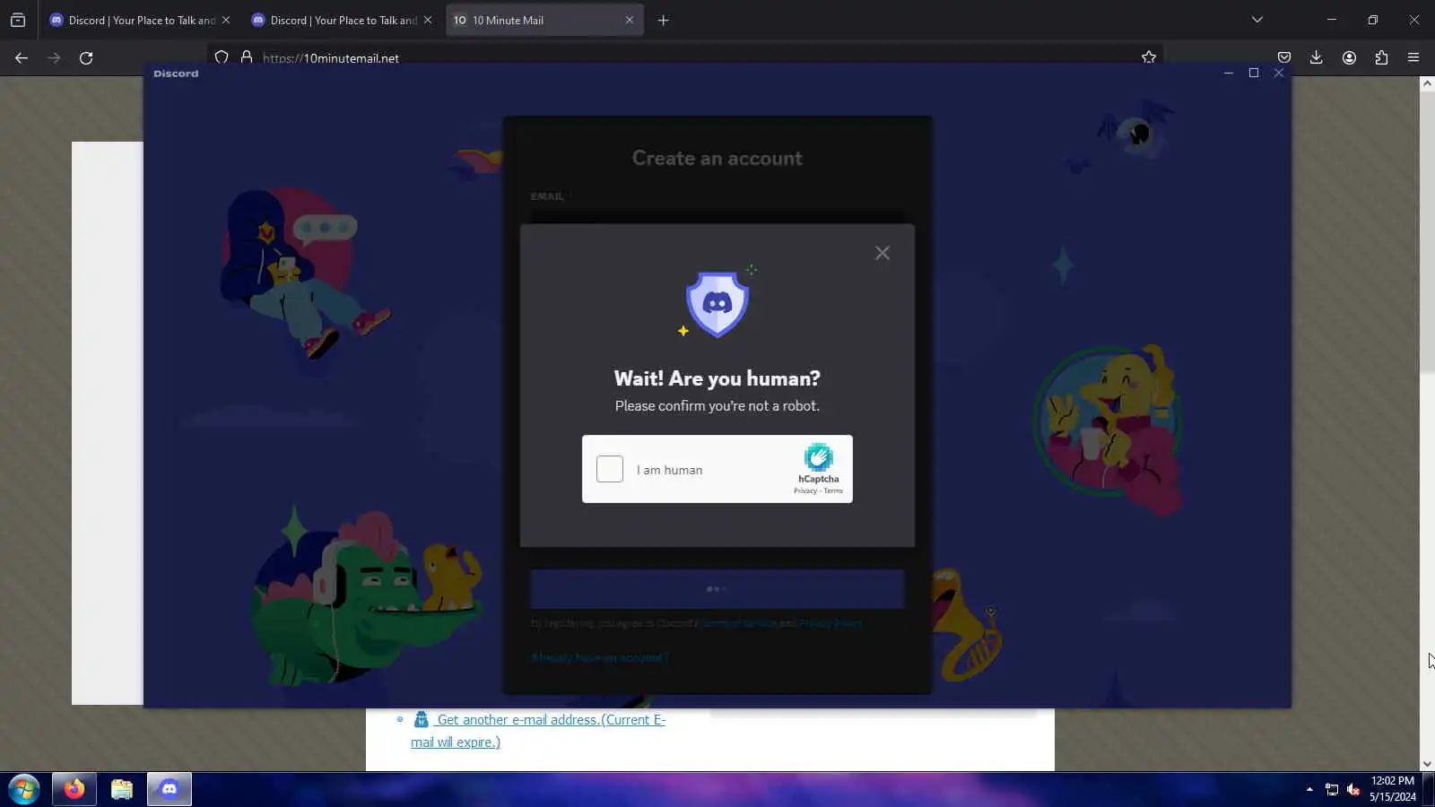The height and width of the screenshot is (807, 1435).
Task: Open the taskbar clock and date
Action: click(1392, 789)
